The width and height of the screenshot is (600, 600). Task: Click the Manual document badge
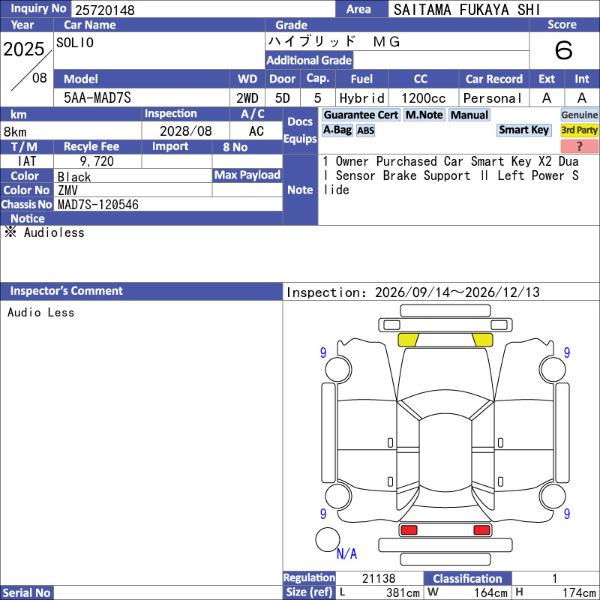pos(469,115)
